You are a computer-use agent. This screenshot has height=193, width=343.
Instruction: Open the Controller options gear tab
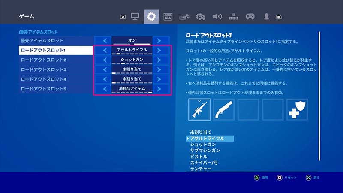[201, 17]
